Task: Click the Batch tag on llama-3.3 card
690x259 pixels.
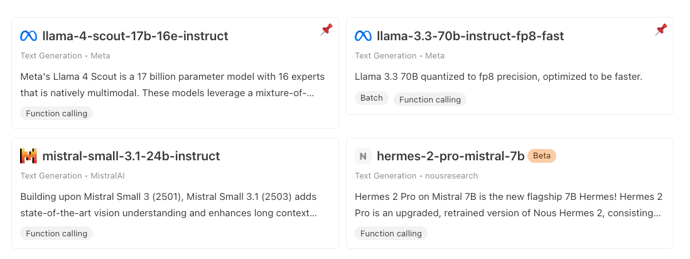Action: (372, 98)
